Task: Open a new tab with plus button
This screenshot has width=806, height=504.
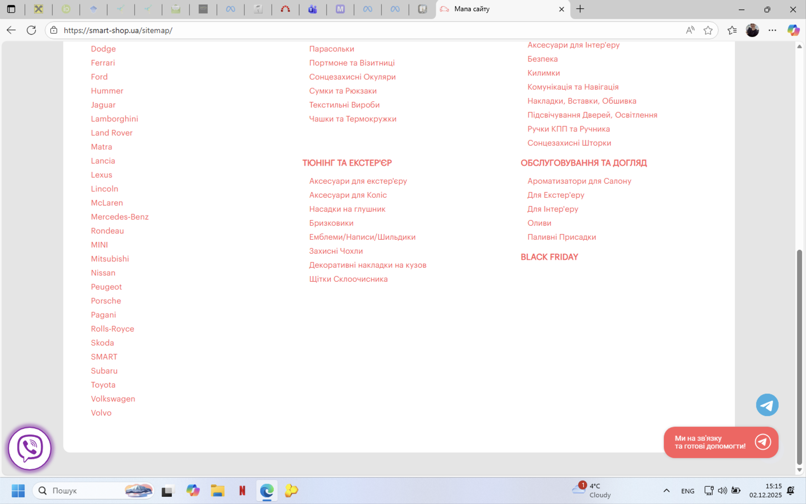Action: pyautogui.click(x=580, y=9)
